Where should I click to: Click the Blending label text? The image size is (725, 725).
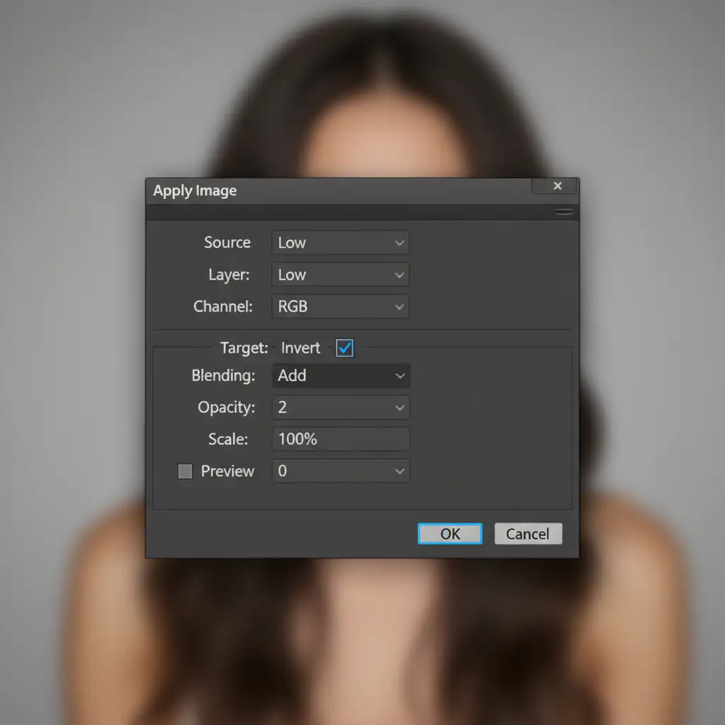click(x=223, y=376)
